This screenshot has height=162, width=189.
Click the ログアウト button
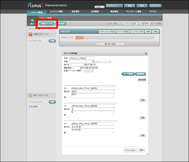(x=155, y=6)
